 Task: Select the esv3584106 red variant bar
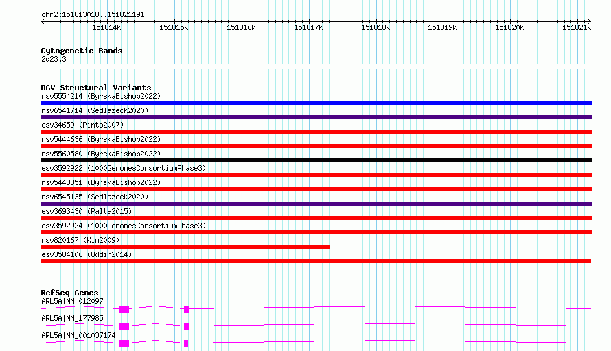pyautogui.click(x=316, y=261)
